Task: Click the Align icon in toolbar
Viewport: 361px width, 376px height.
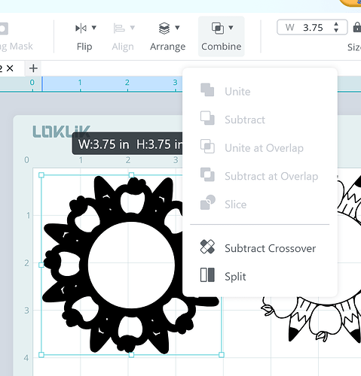Action: click(119, 28)
